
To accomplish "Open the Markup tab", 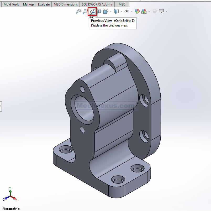I will tap(28, 4).
